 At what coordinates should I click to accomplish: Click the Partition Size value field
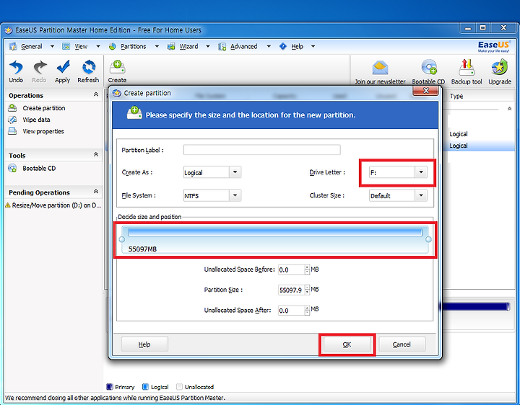coord(291,290)
